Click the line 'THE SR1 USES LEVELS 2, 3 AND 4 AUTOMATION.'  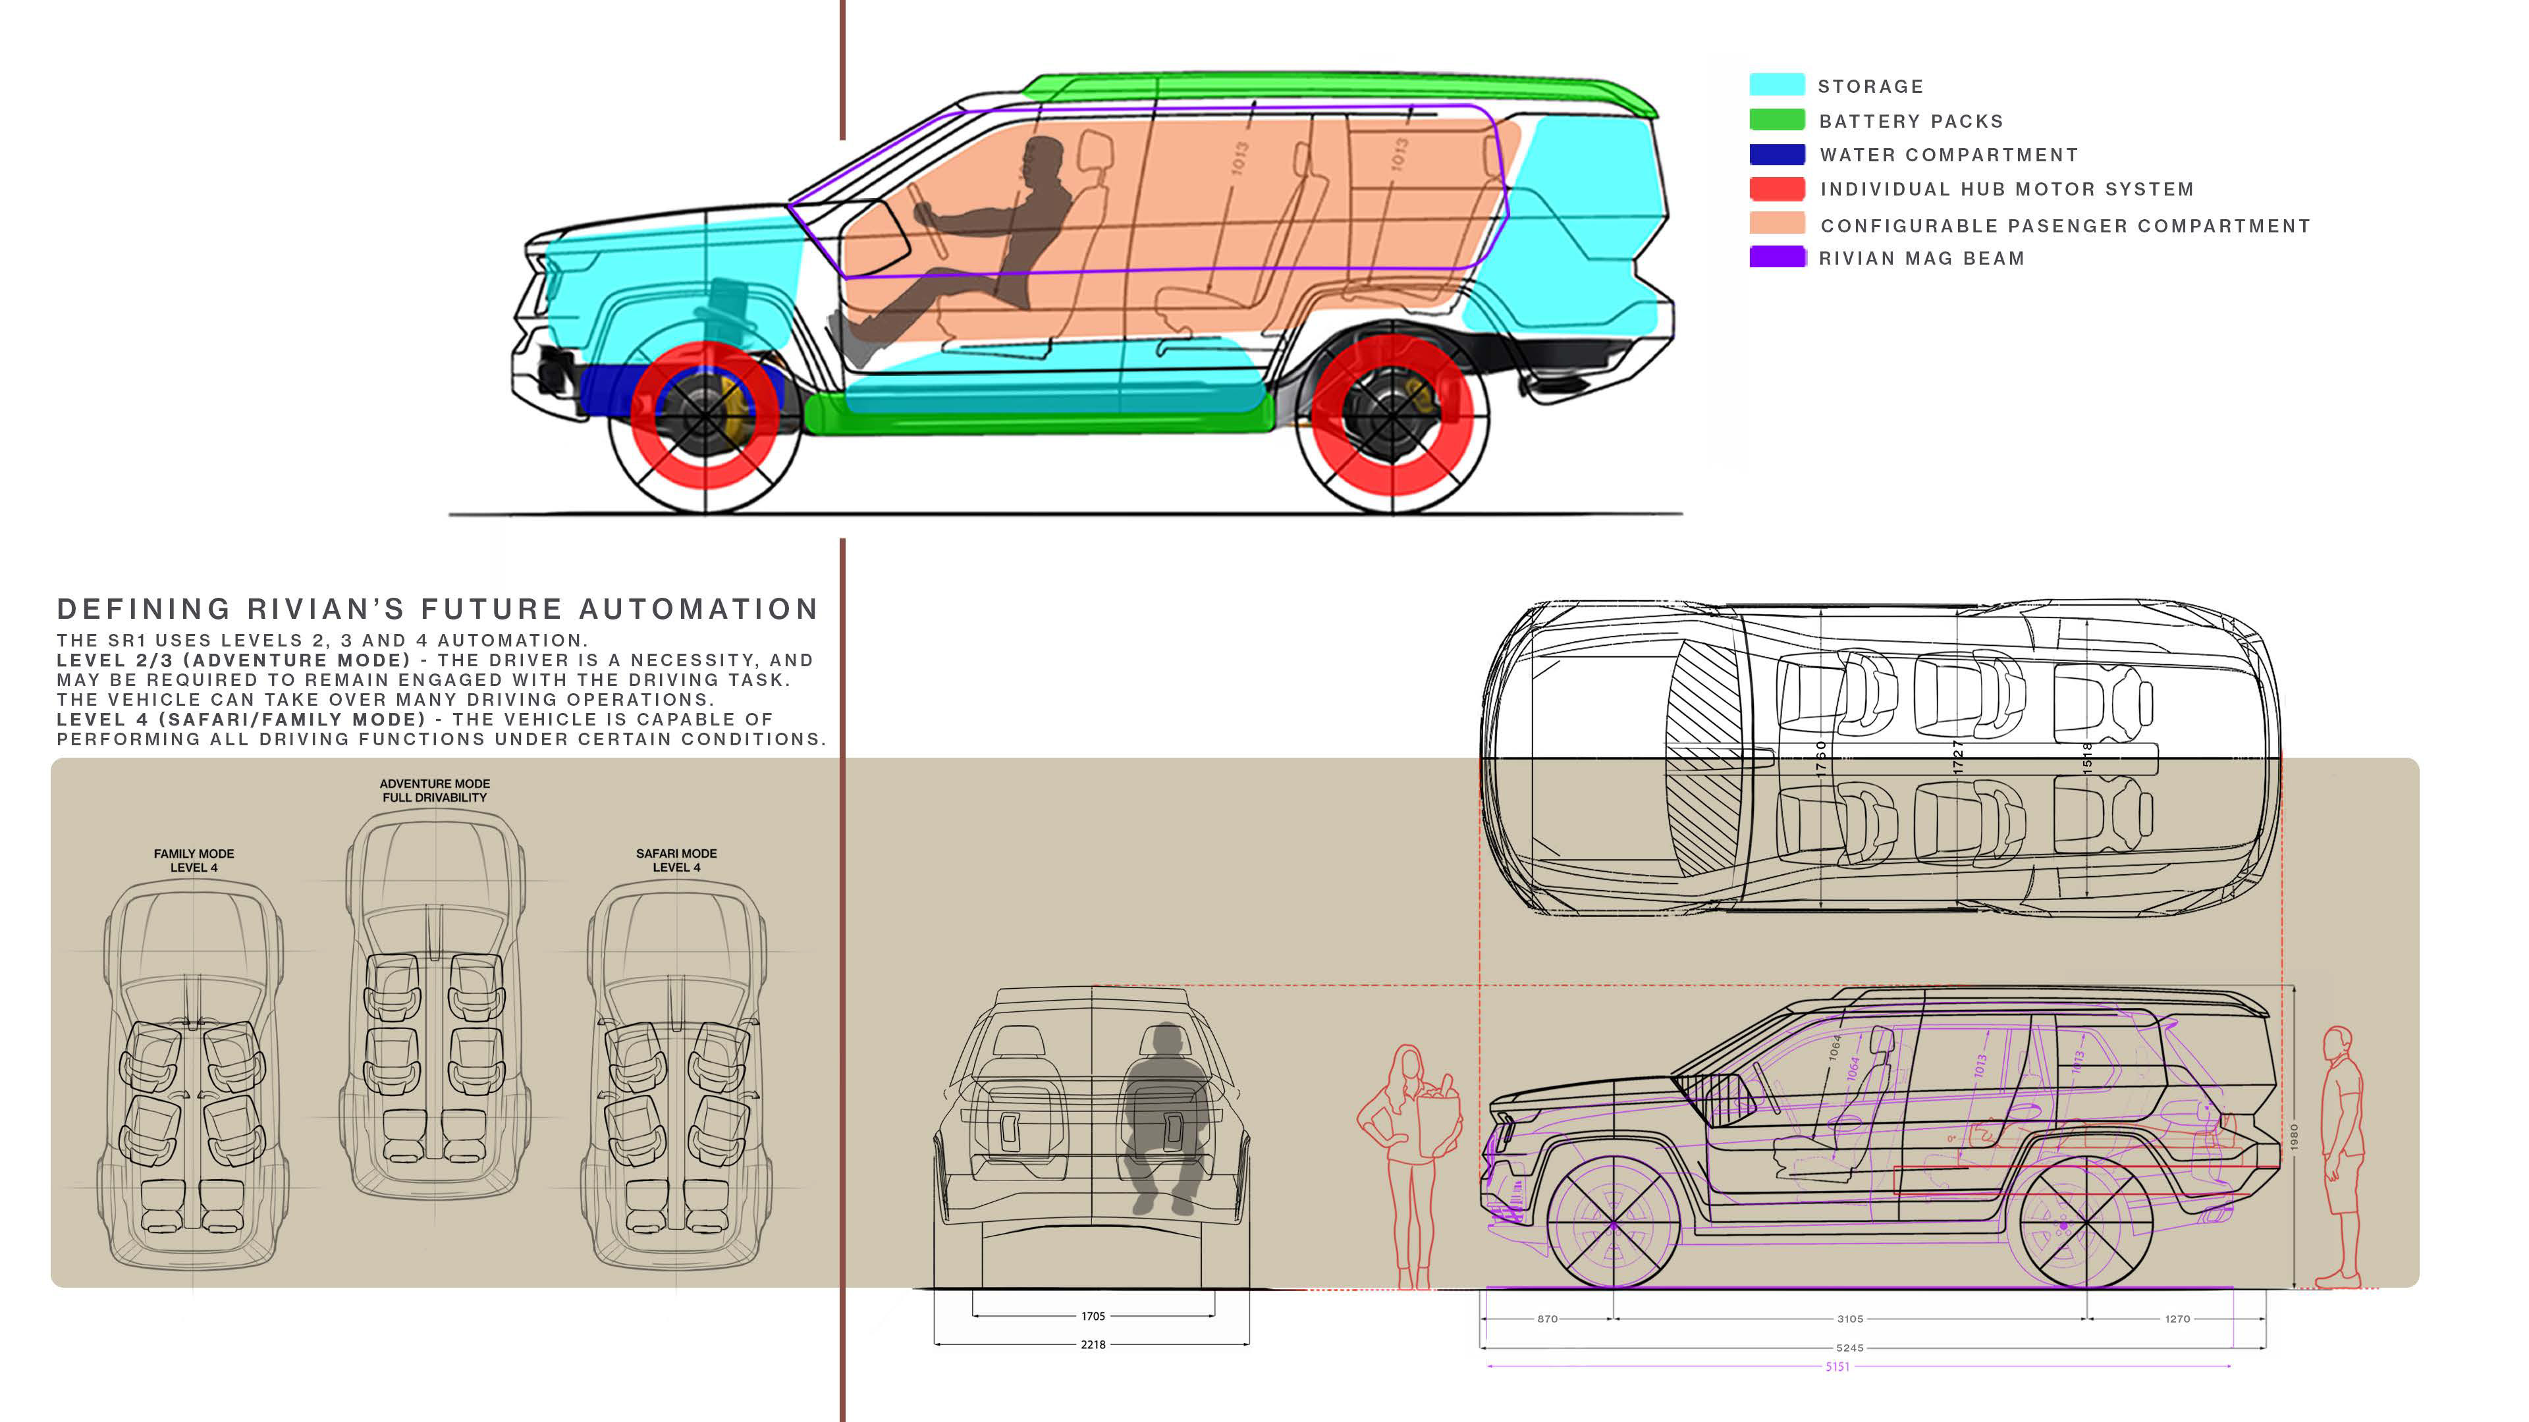[x=322, y=640]
